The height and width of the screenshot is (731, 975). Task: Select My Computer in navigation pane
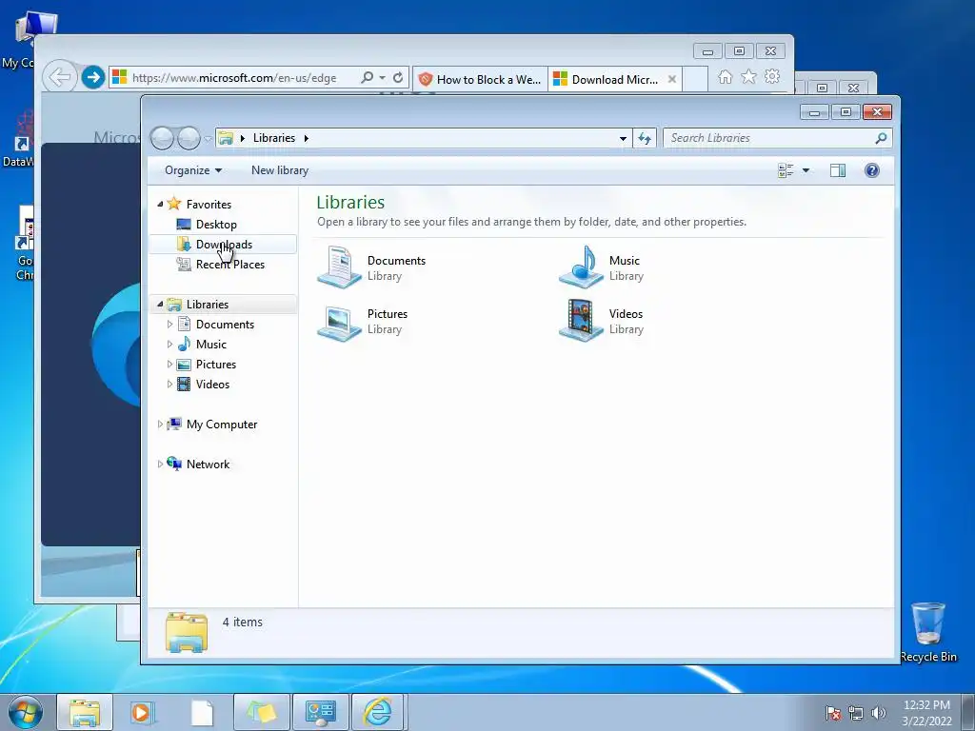point(221,424)
